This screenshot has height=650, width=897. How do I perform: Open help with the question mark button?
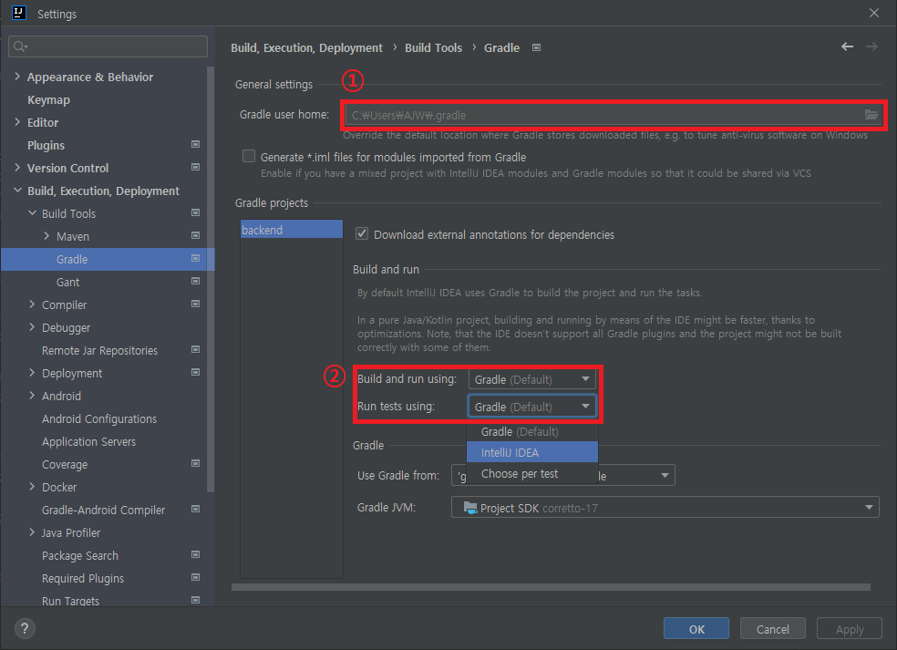point(25,628)
